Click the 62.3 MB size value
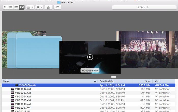This screenshot has height=112, width=178. (x=145, y=100)
